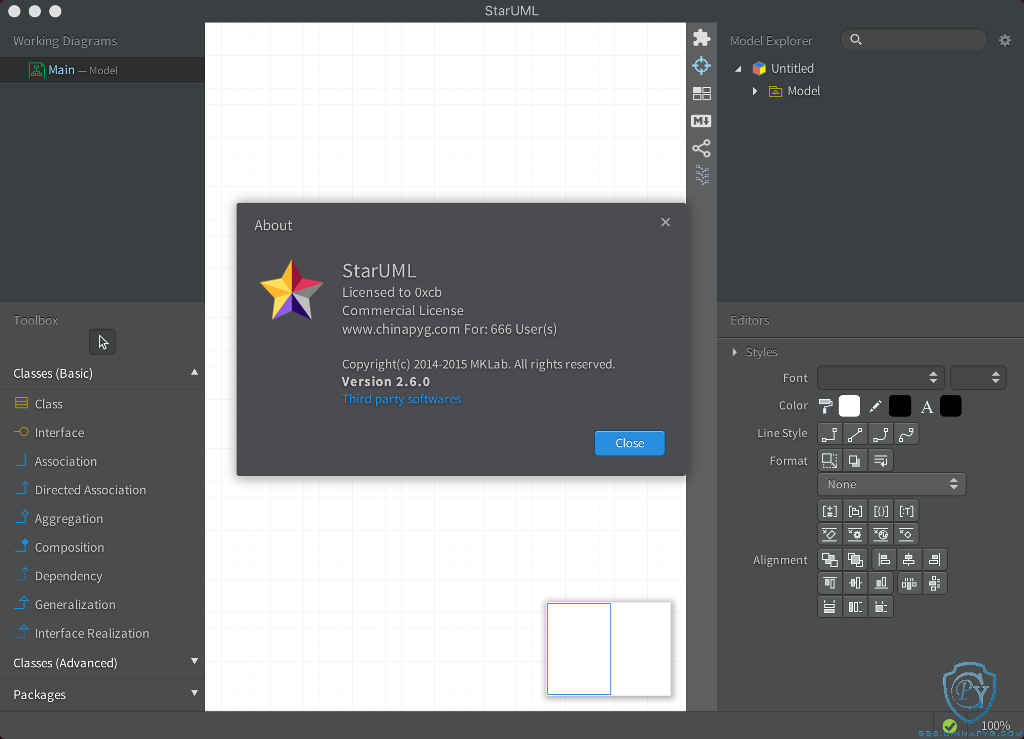Toggle Show Shadow format button
The image size is (1024, 739).
click(x=855, y=461)
